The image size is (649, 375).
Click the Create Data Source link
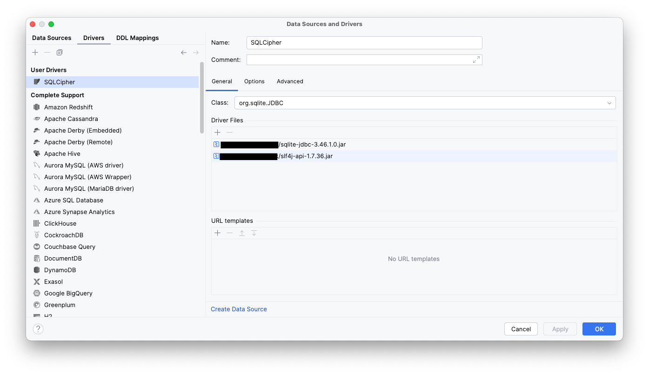tap(239, 309)
